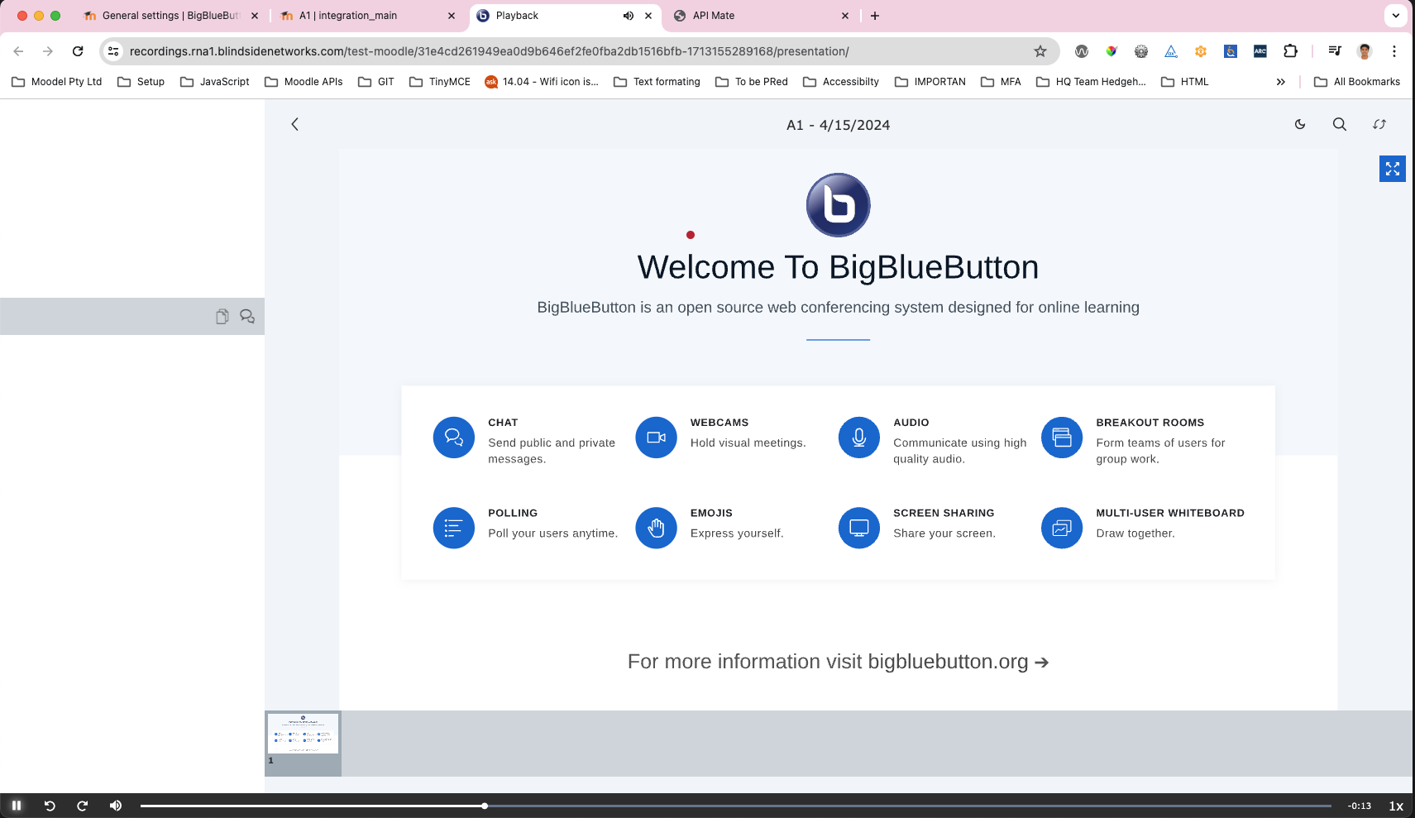Open Moodel Pty Ltd bookmark folder
This screenshot has width=1415, height=818.
(x=56, y=82)
